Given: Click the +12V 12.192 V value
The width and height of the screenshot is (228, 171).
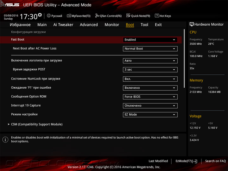Looking at the screenshot, I should [195, 128].
